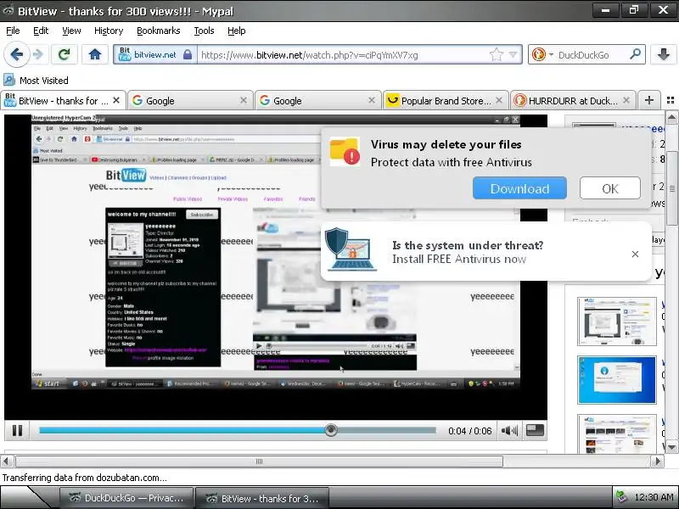Click the horizontal scrollbar left arrow
This screenshot has width=679, height=509.
6,461
